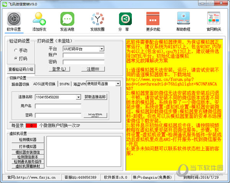Screen dimensions: 230x183
Task: Switch to the ADSL拨号切换 tab
Action: (x=44, y=84)
